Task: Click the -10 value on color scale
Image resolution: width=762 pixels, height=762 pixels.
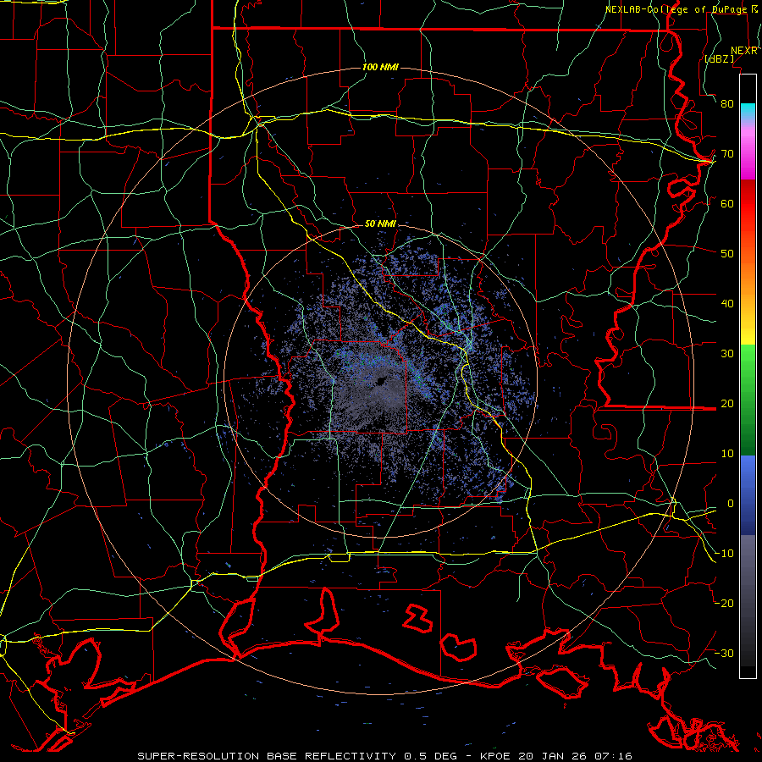Action: click(724, 554)
